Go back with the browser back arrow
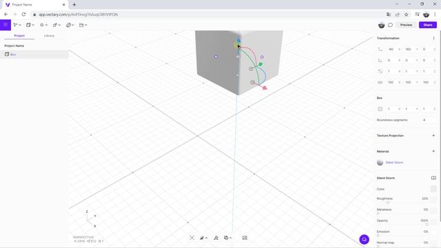The height and width of the screenshot is (248, 441). pos(6,14)
